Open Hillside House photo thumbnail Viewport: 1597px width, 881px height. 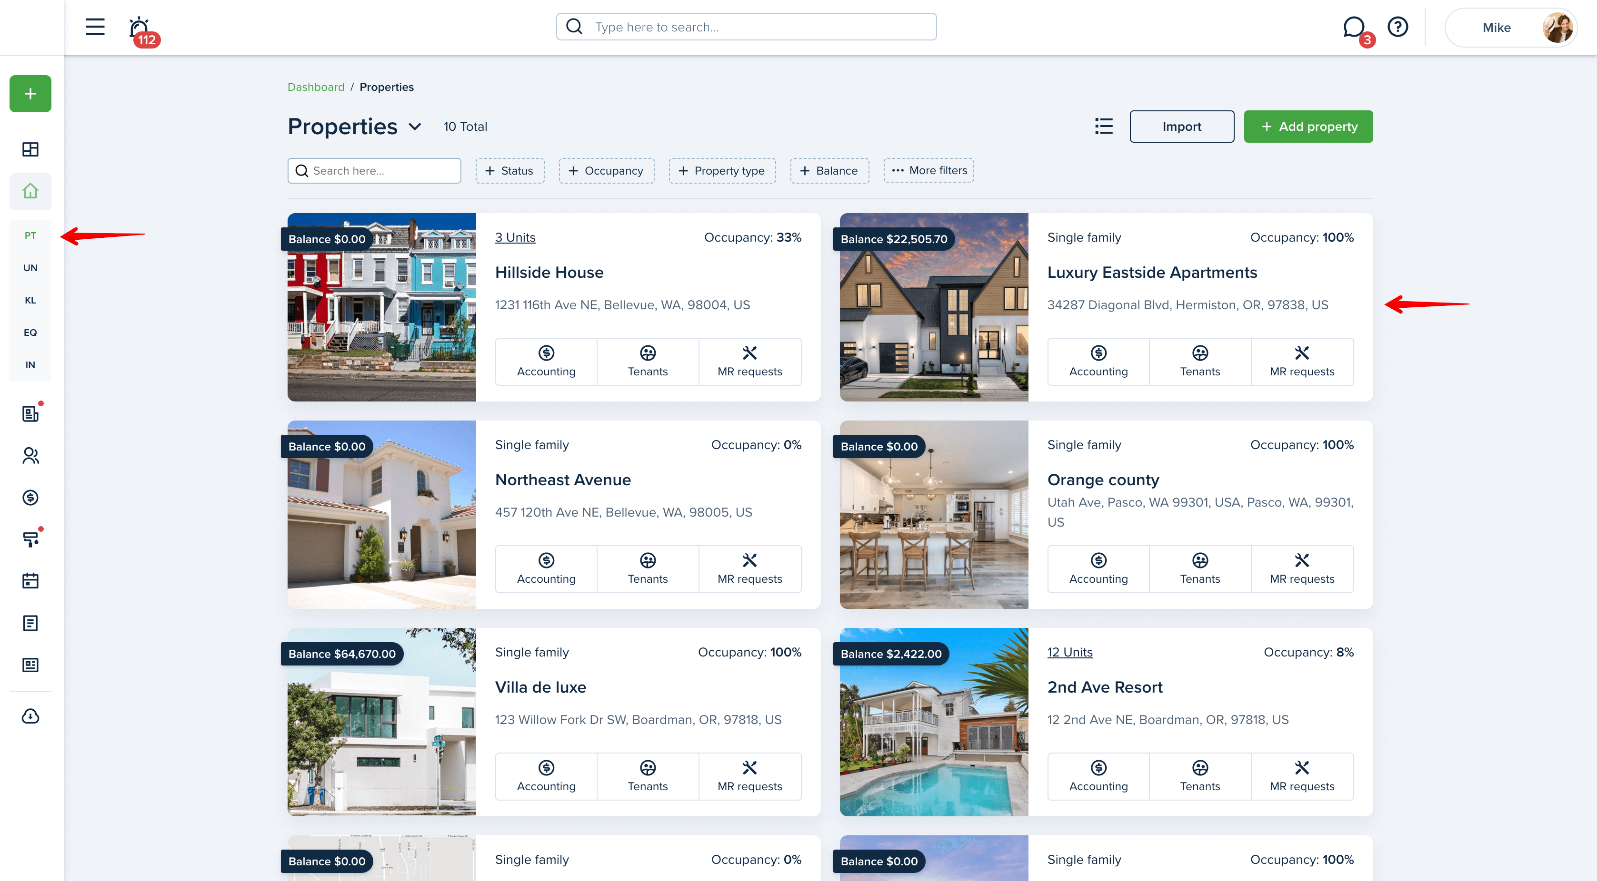[382, 307]
